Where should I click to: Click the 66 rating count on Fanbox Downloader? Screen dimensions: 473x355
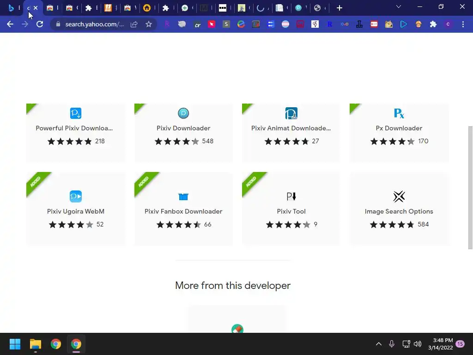[207, 224]
